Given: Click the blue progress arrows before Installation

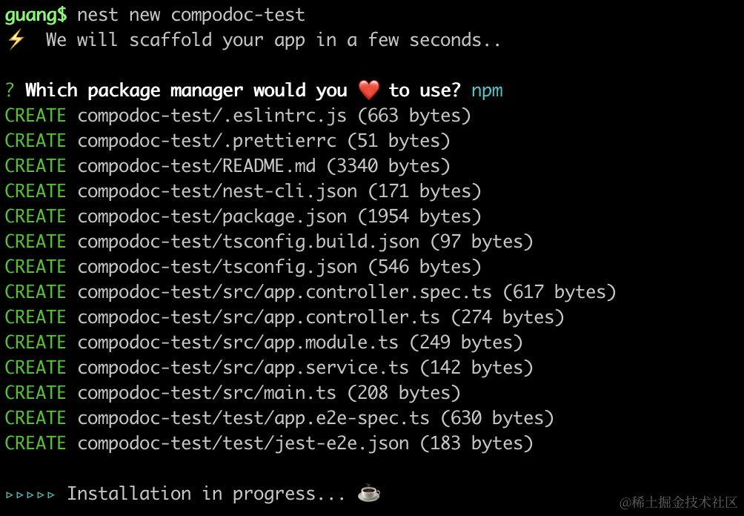Looking at the screenshot, I should click(30, 494).
